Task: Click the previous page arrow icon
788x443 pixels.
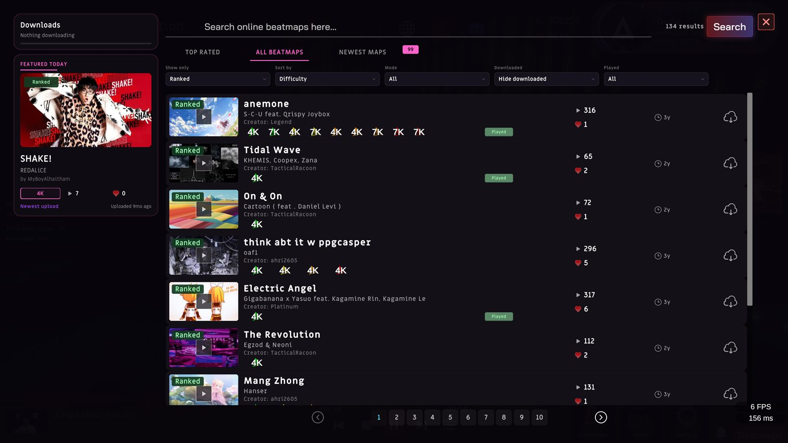Action: coord(318,417)
